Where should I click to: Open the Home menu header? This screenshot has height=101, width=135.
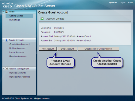coord(19,12)
